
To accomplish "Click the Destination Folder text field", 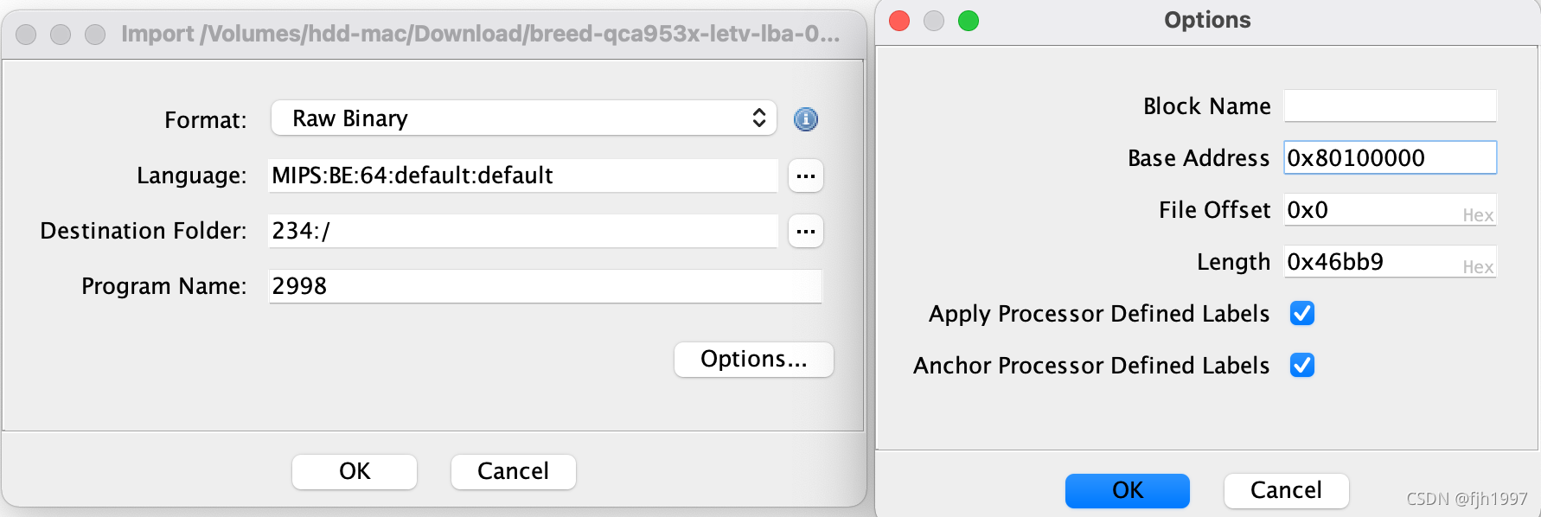I will (x=522, y=232).
